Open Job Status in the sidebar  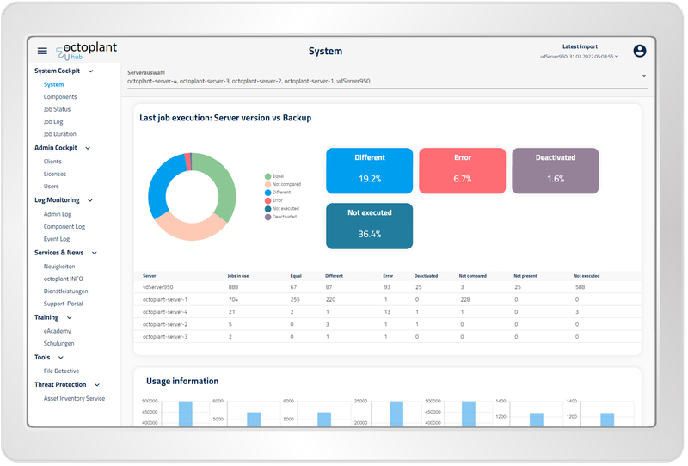(x=57, y=109)
